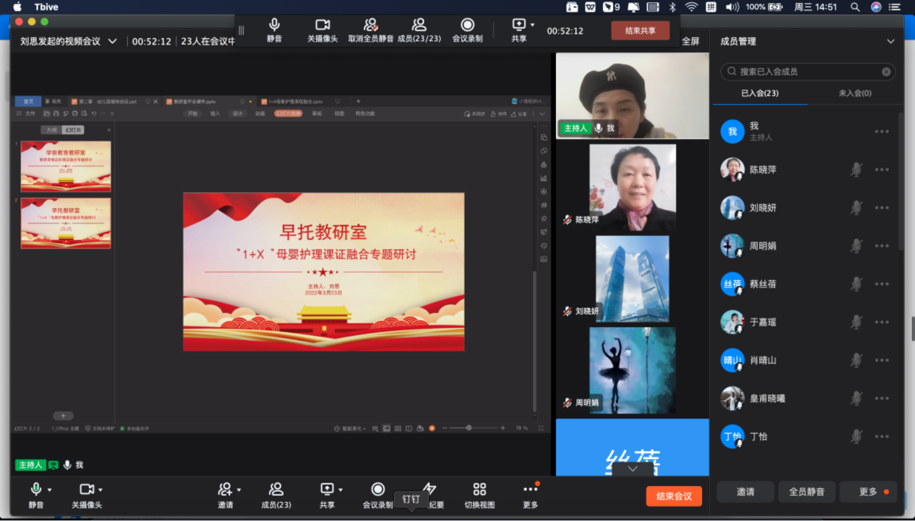Click 全员静音 mute all button
The height and width of the screenshot is (521, 915).
[x=806, y=492]
